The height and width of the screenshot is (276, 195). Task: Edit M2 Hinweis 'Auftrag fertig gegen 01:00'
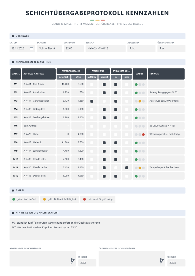(x=166, y=92)
